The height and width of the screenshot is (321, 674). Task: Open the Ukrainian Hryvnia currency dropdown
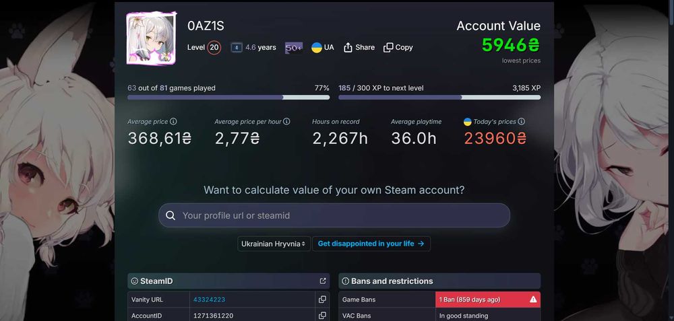tap(274, 244)
